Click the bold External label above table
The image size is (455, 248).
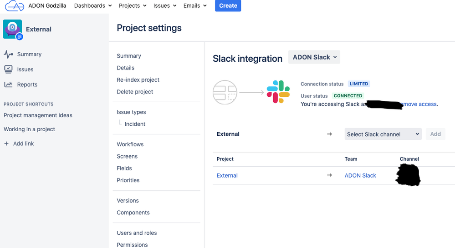tap(228, 134)
